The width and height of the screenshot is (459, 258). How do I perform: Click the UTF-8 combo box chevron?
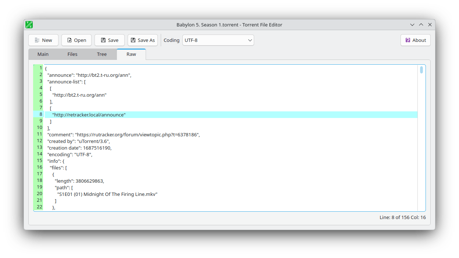click(x=250, y=40)
